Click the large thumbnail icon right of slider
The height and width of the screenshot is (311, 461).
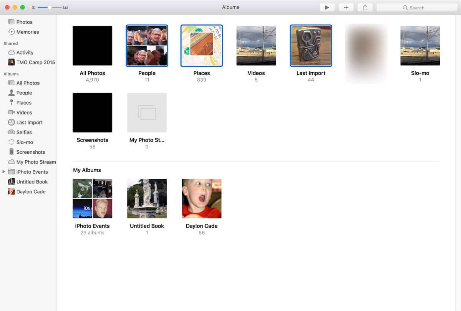66,7
